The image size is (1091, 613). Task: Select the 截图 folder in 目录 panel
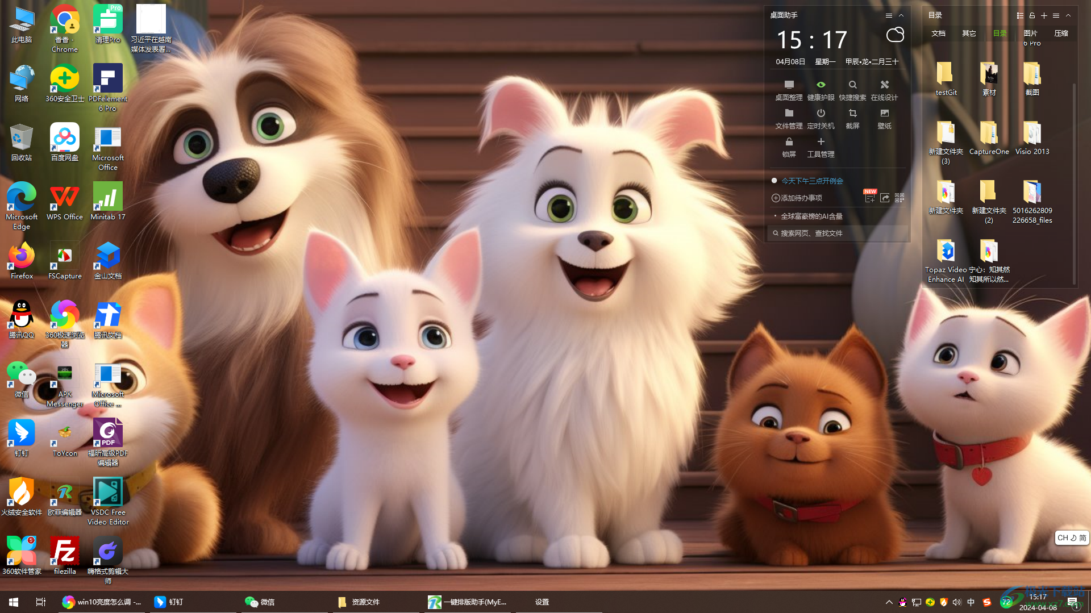click(x=1032, y=79)
